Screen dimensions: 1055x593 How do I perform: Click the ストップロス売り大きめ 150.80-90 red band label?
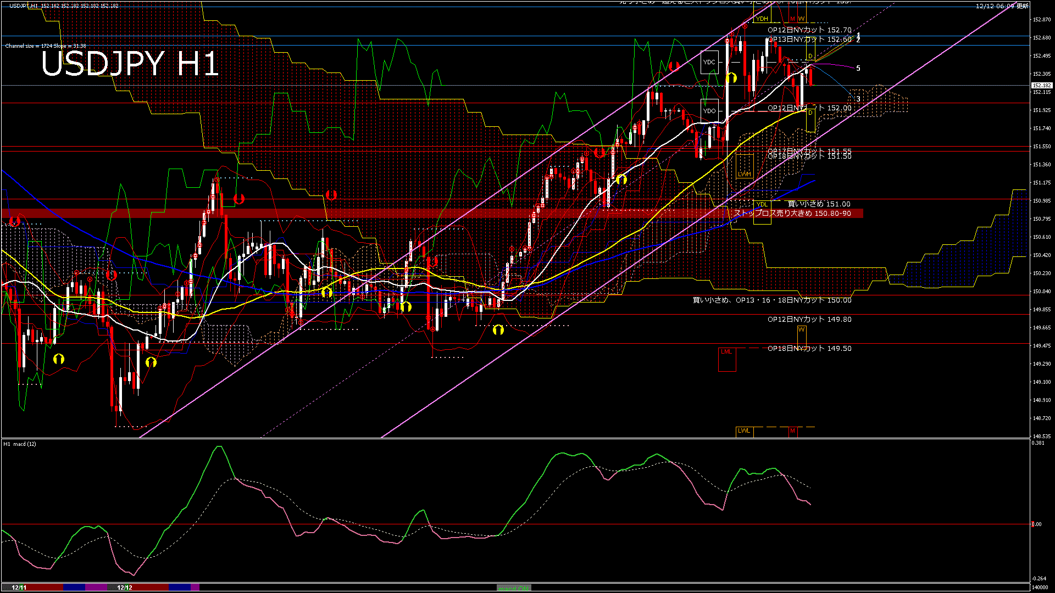tap(792, 213)
